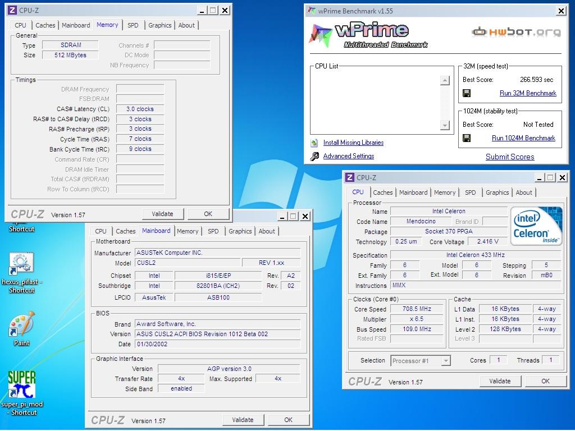Click Validate in CPU-Z Memory window
This screenshot has height=431, width=575.
[x=162, y=214]
